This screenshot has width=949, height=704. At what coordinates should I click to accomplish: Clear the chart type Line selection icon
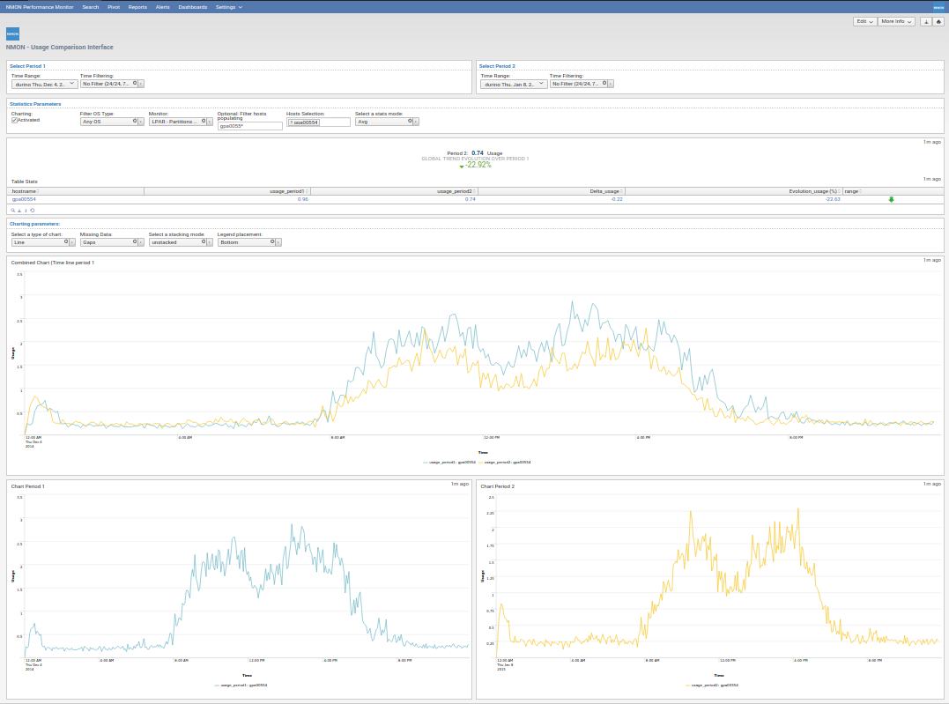pyautogui.click(x=66, y=241)
